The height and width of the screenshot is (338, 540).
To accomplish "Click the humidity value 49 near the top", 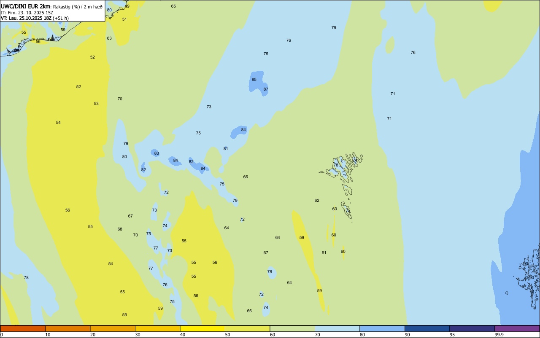I will 127,6.
